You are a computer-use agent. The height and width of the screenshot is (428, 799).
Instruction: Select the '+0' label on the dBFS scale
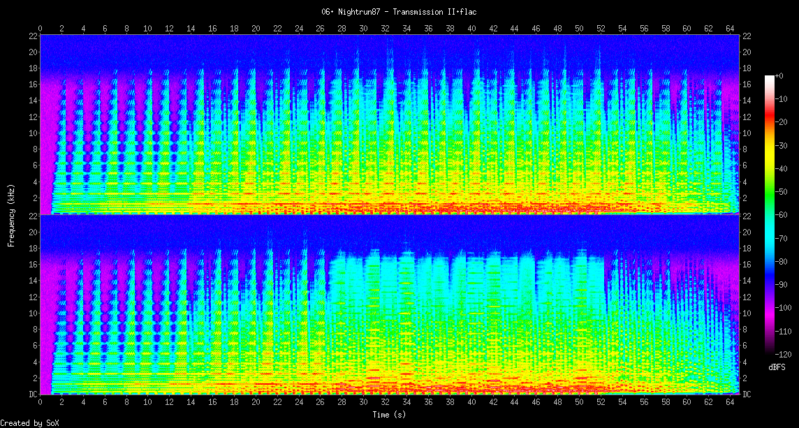pos(780,75)
